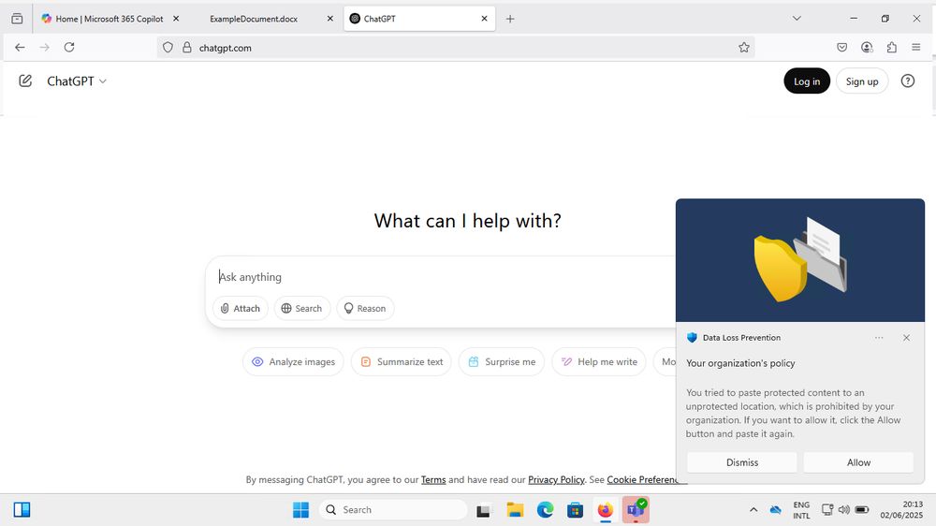Image resolution: width=936 pixels, height=526 pixels.
Task: Click the Ask anything input field
Action: coord(442,277)
